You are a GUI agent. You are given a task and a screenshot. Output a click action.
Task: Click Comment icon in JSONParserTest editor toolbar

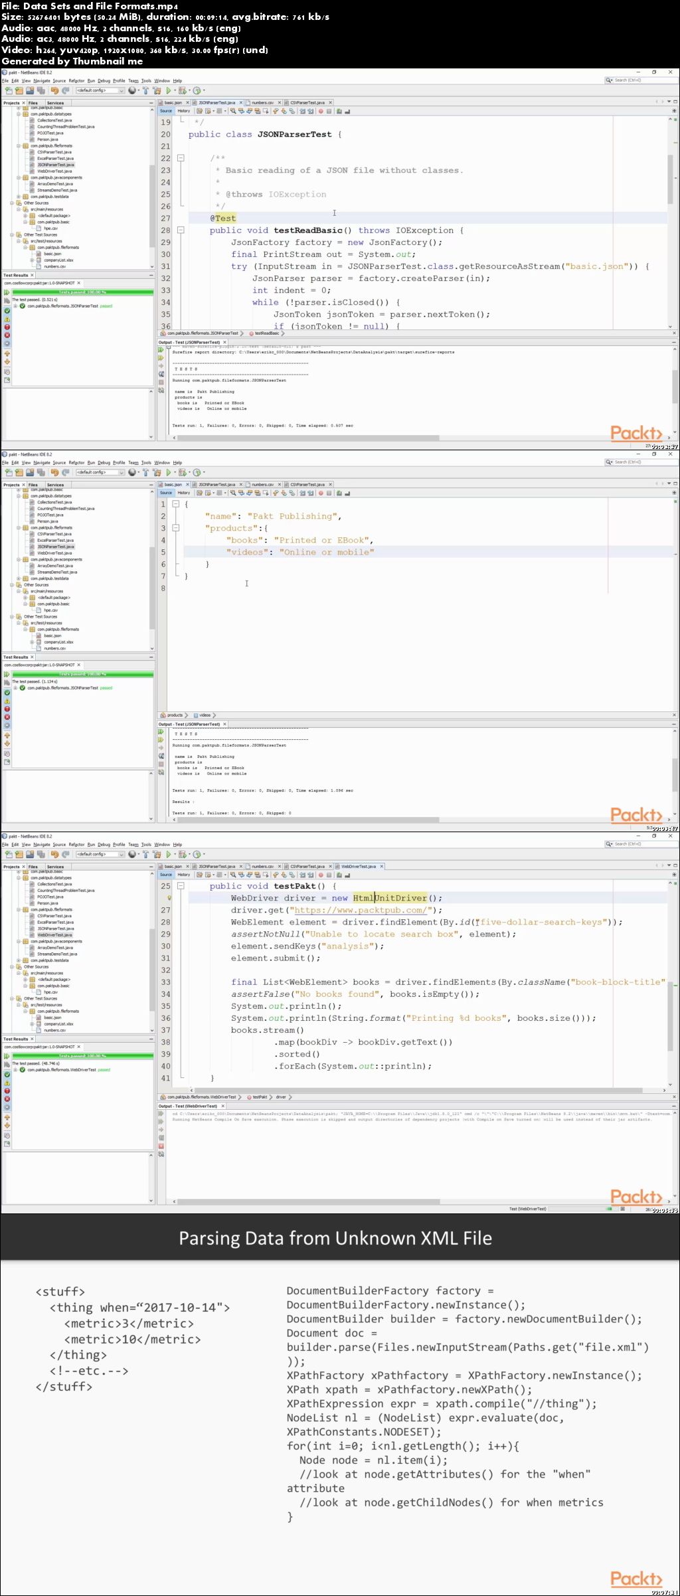pyautogui.click(x=339, y=111)
